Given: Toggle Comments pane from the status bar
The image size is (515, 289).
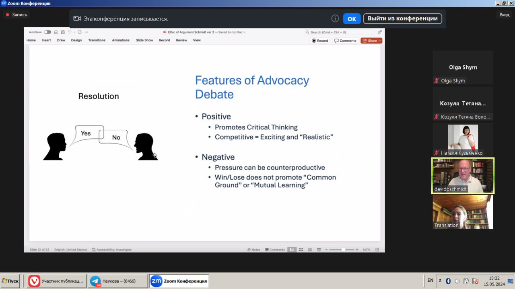Looking at the screenshot, I should coord(274,250).
